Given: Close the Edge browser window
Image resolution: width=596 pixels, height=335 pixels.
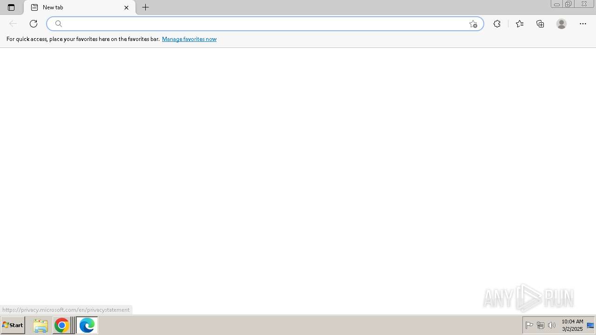Looking at the screenshot, I should point(584,4).
